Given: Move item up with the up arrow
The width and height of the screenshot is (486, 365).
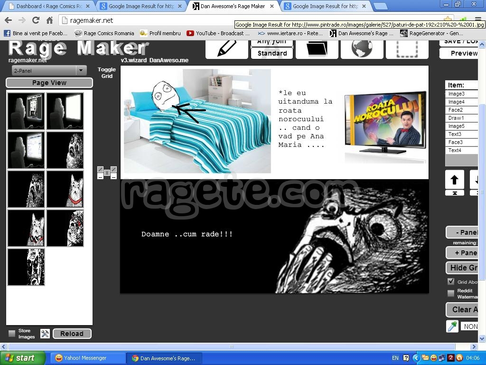Looking at the screenshot, I should 454,180.
